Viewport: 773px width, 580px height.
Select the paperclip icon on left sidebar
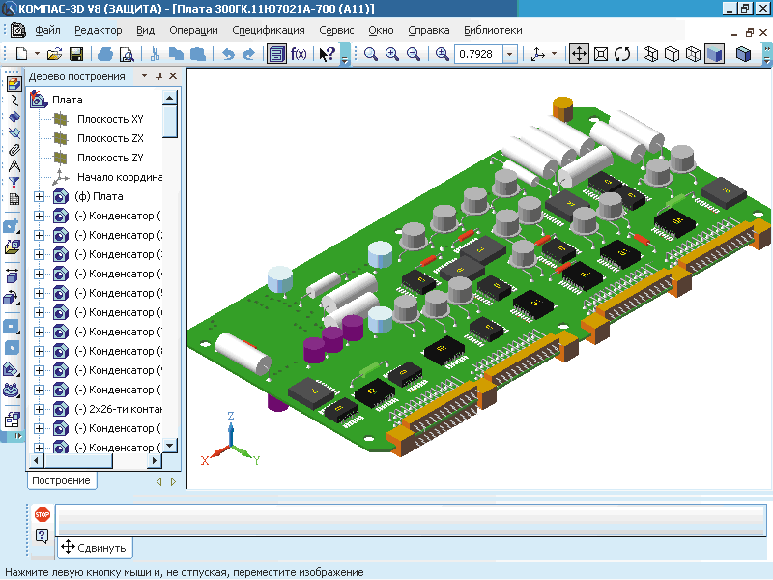14,150
